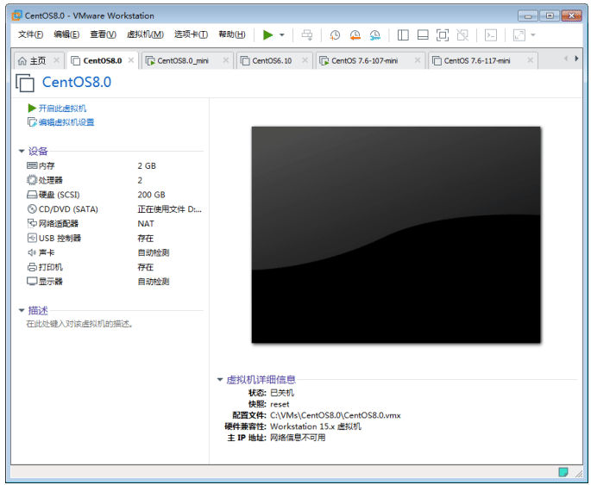Close the CentOS 7.6-107-mini tab
Image resolution: width=591 pixels, height=485 pixels.
pos(418,59)
